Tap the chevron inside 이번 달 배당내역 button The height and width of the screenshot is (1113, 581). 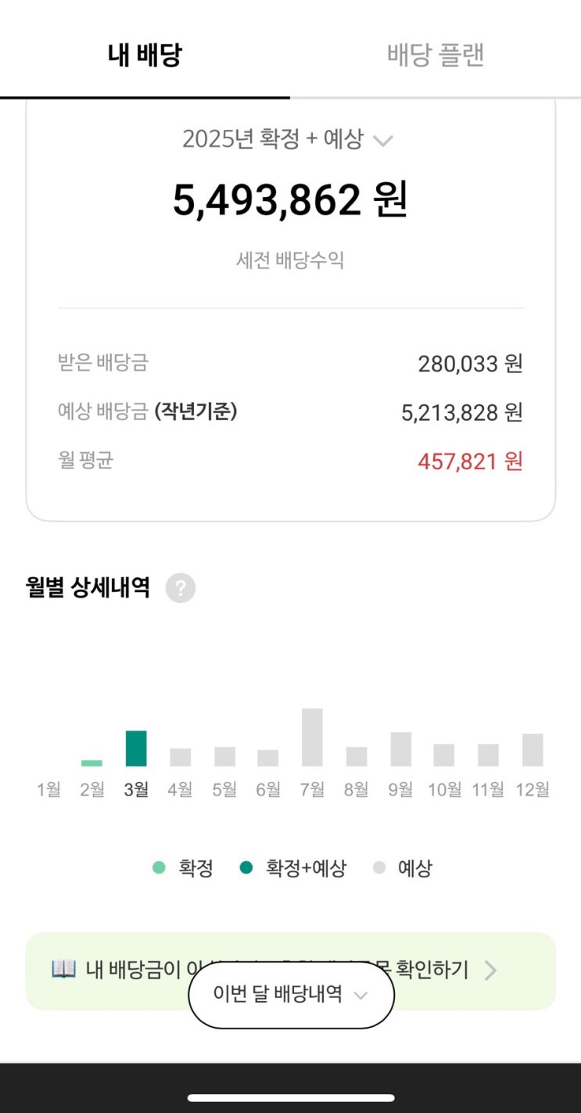coord(360,996)
